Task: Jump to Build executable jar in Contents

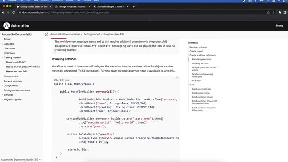Action: pos(201,89)
